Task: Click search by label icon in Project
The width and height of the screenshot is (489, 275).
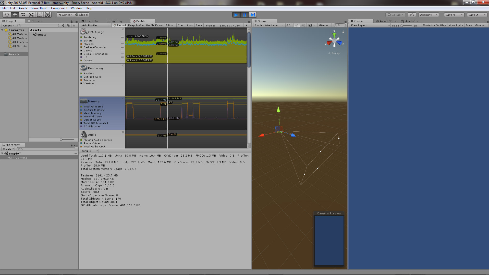Action: click(x=68, y=25)
